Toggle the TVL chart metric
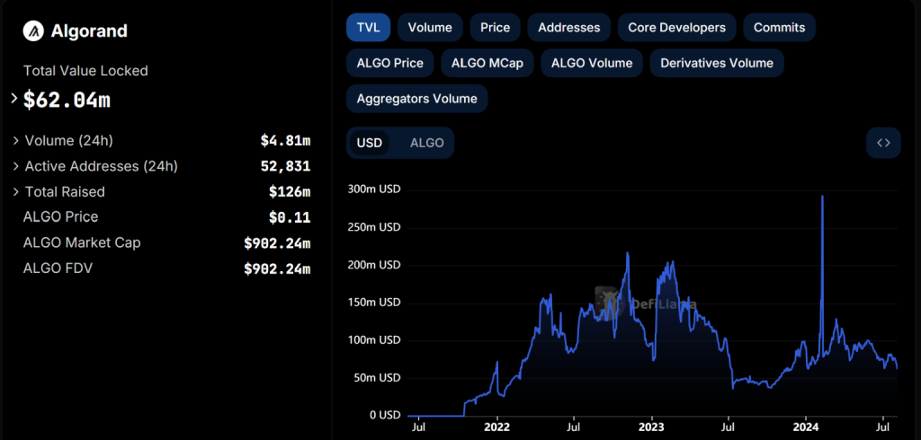The image size is (921, 440). 368,28
